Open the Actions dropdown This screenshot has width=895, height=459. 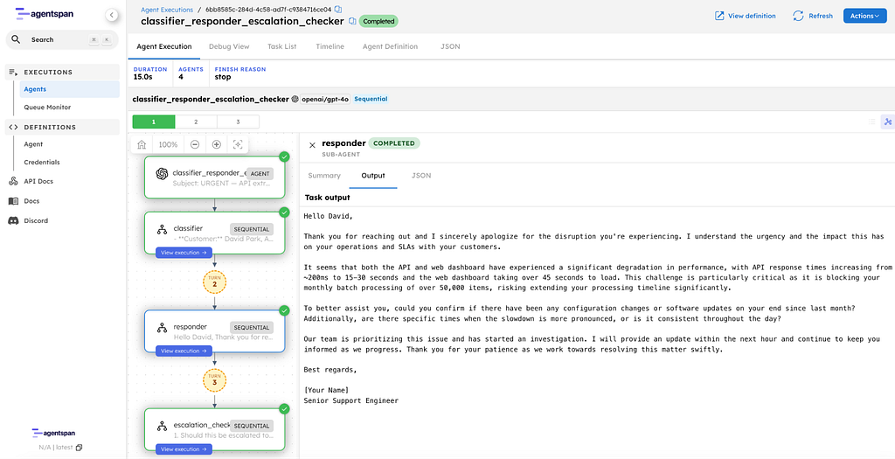coord(864,16)
